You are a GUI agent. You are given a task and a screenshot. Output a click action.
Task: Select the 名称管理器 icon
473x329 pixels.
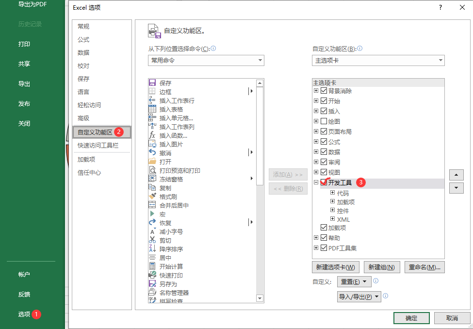coord(152,293)
